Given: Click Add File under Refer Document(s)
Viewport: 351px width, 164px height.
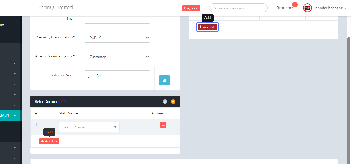Looking at the screenshot, I should [49, 141].
